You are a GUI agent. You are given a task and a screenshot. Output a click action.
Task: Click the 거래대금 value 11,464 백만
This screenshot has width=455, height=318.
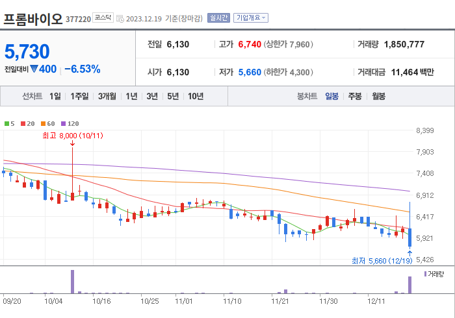pos(412,72)
